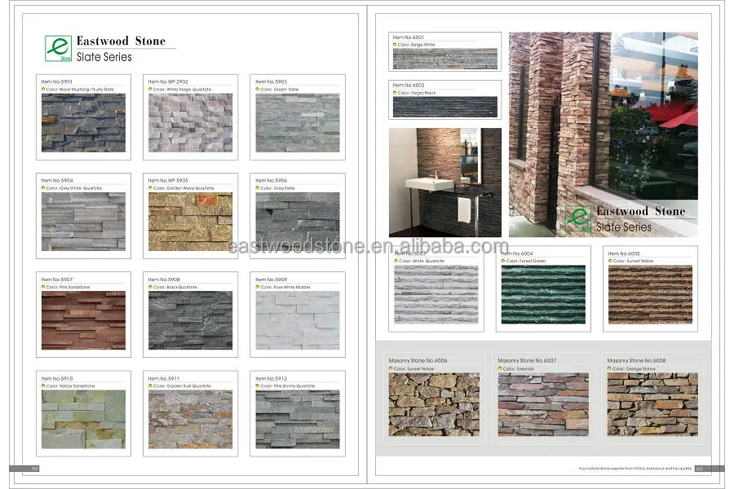
Task: Select the White Quartzite wave-pattern image
Action: coord(436,295)
